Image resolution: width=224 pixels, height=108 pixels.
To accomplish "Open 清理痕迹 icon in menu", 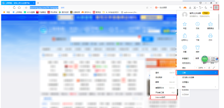I will (x=210, y=26).
